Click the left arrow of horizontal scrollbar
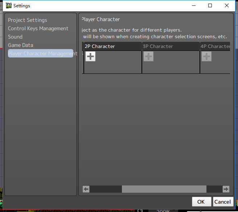 86,189
